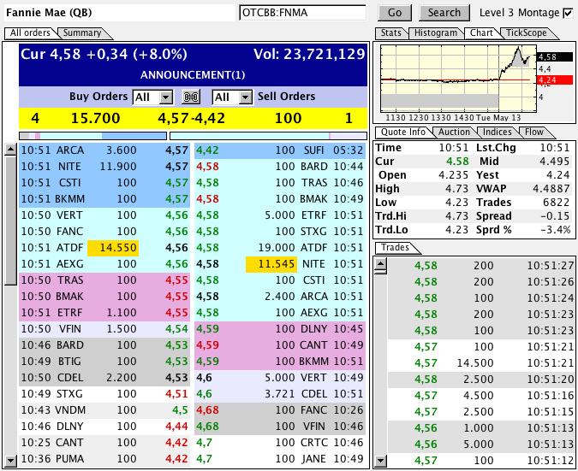Image resolution: width=578 pixels, height=471 pixels.
Task: Click the best bid-ask 4,57-4,42 summary
Action: click(x=191, y=119)
